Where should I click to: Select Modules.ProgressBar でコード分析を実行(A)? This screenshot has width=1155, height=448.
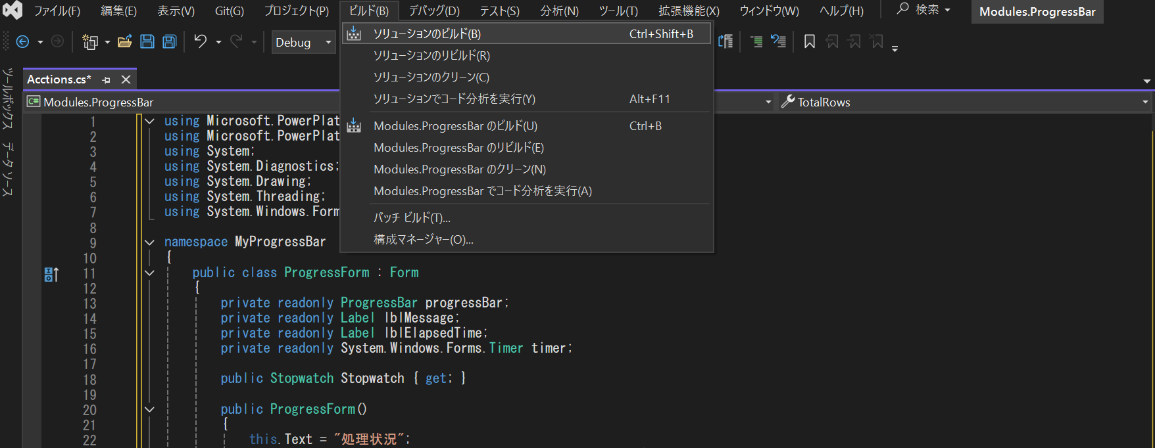[x=527, y=191]
